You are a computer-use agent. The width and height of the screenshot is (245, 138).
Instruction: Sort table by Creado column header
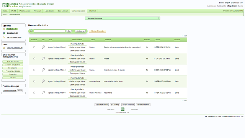coord(157,39)
